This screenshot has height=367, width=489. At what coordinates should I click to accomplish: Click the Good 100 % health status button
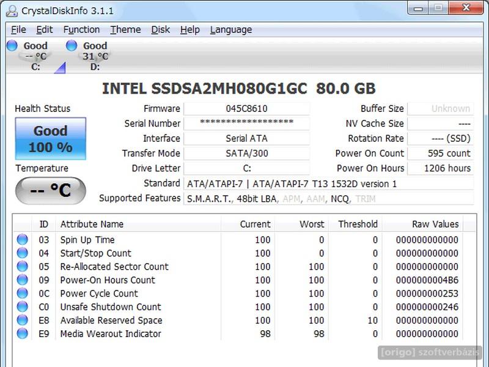point(51,139)
